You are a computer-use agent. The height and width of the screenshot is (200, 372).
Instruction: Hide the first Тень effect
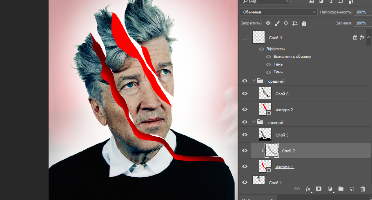point(269,65)
